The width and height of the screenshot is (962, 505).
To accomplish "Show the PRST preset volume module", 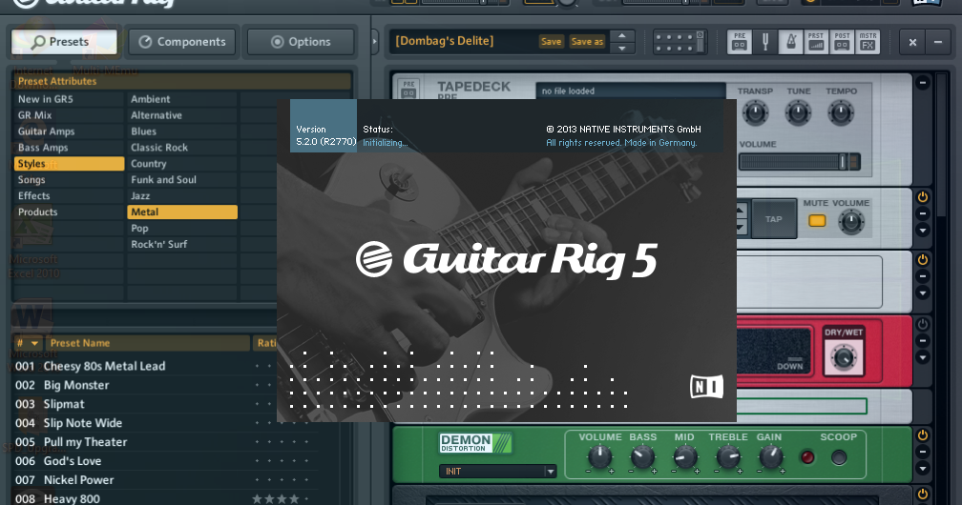I will (816, 42).
